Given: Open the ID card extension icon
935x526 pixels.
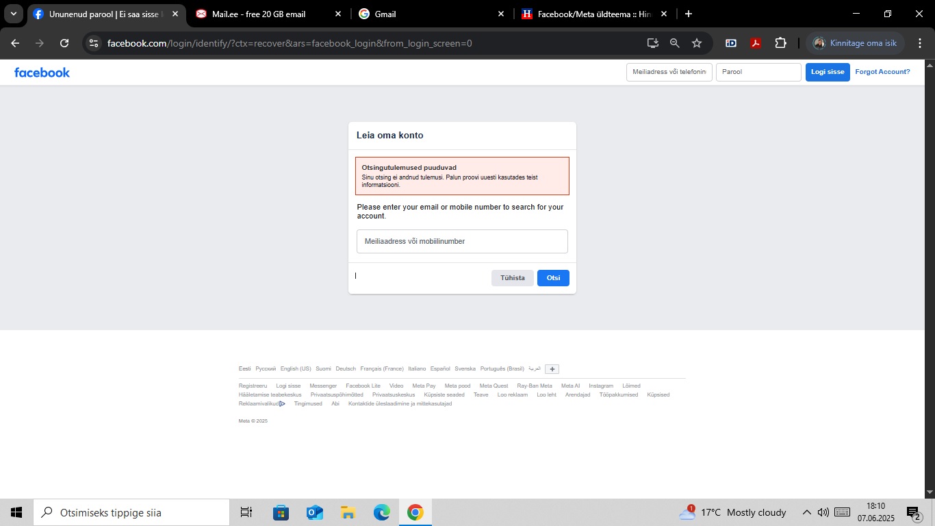Looking at the screenshot, I should [731, 43].
